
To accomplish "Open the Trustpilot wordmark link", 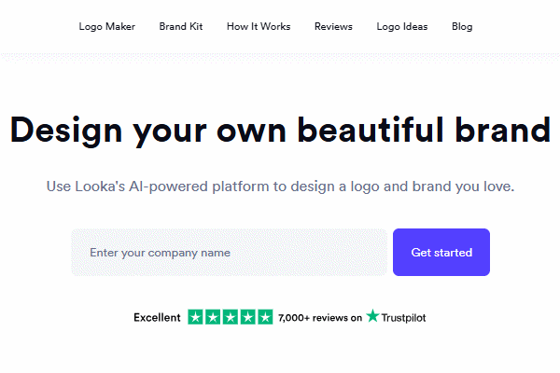I will pyautogui.click(x=403, y=318).
